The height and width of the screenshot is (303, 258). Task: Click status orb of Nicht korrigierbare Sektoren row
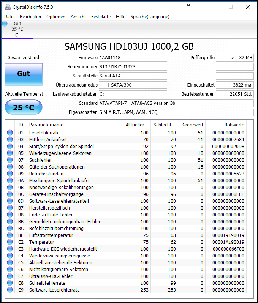coord(10,269)
